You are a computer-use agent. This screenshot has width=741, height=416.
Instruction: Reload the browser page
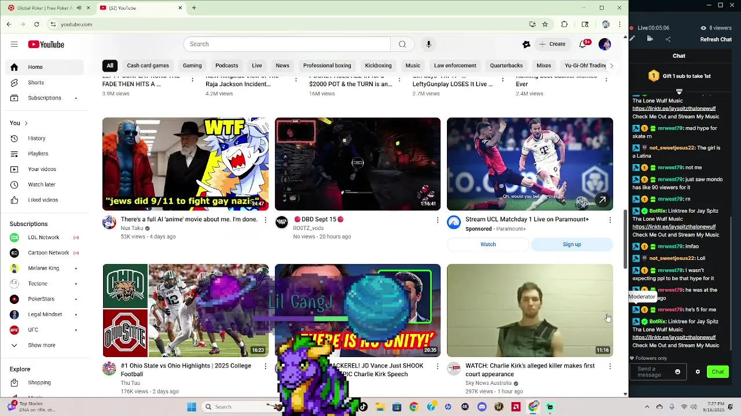pos(36,24)
